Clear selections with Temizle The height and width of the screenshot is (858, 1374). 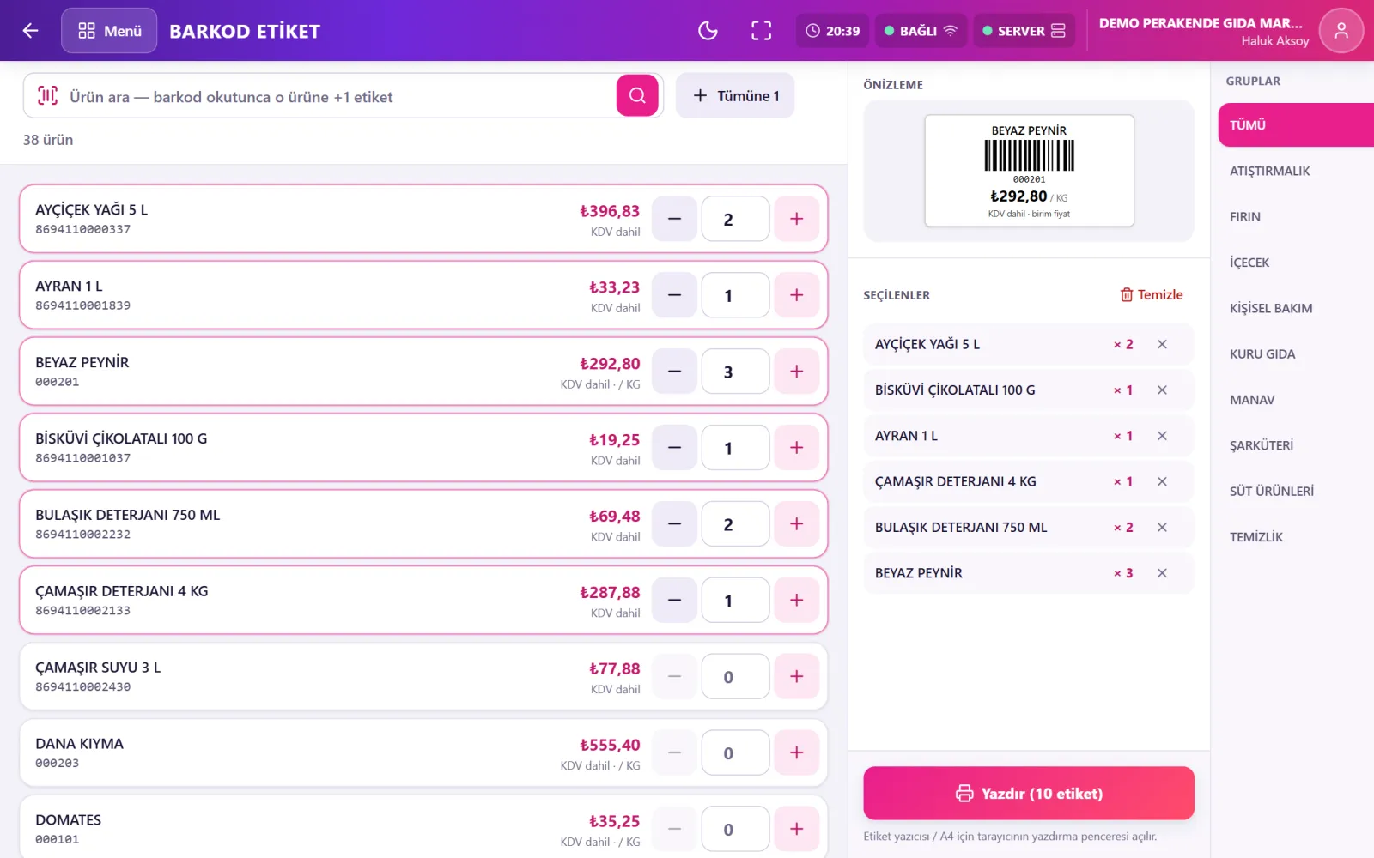[x=1152, y=294]
